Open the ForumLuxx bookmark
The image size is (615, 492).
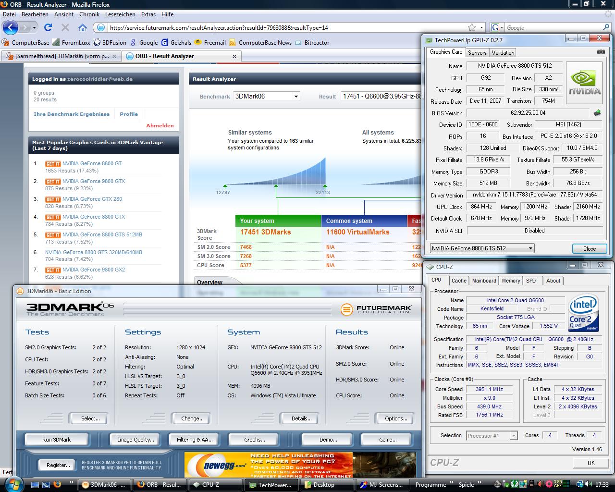pos(71,42)
